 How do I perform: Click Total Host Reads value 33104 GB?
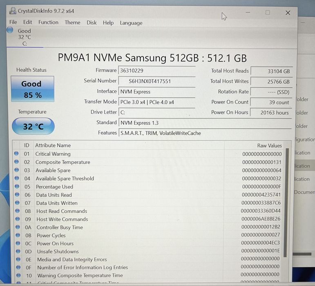tap(271, 71)
